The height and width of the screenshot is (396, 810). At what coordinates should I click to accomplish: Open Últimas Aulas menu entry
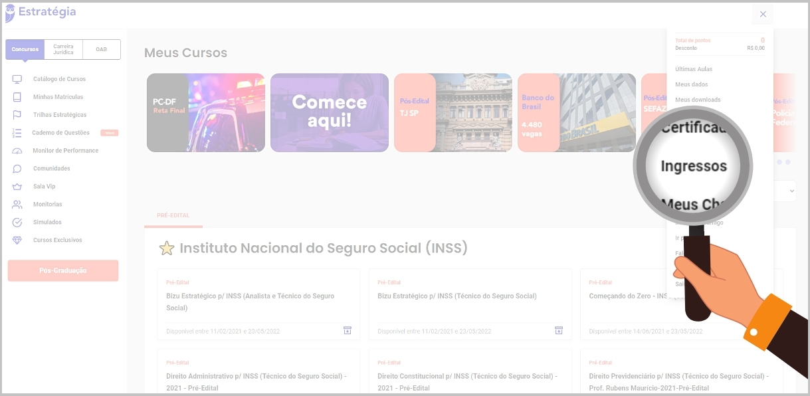[x=694, y=69]
